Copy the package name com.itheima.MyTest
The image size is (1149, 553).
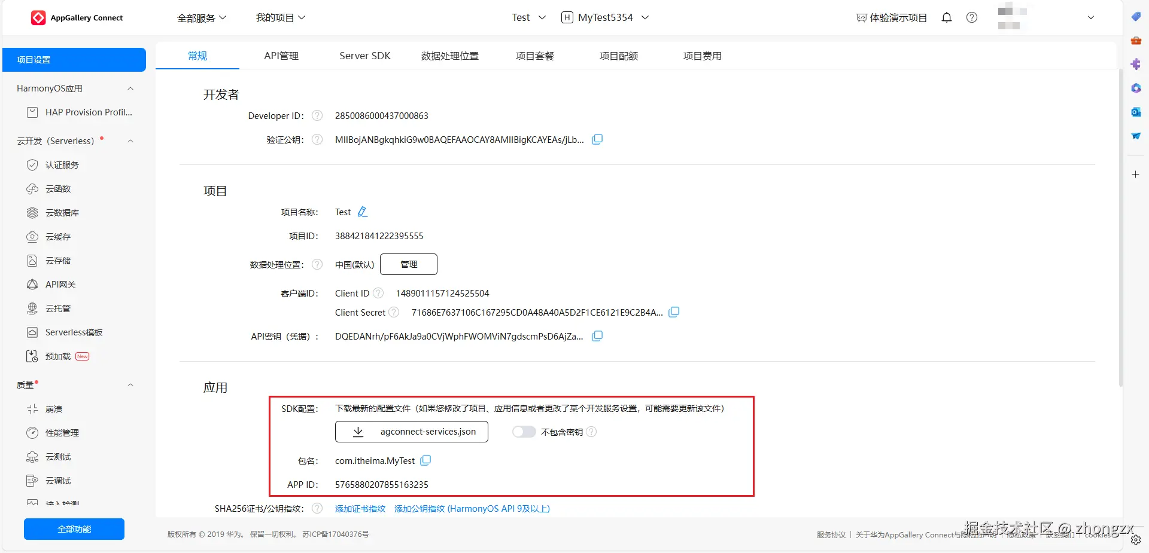point(425,460)
